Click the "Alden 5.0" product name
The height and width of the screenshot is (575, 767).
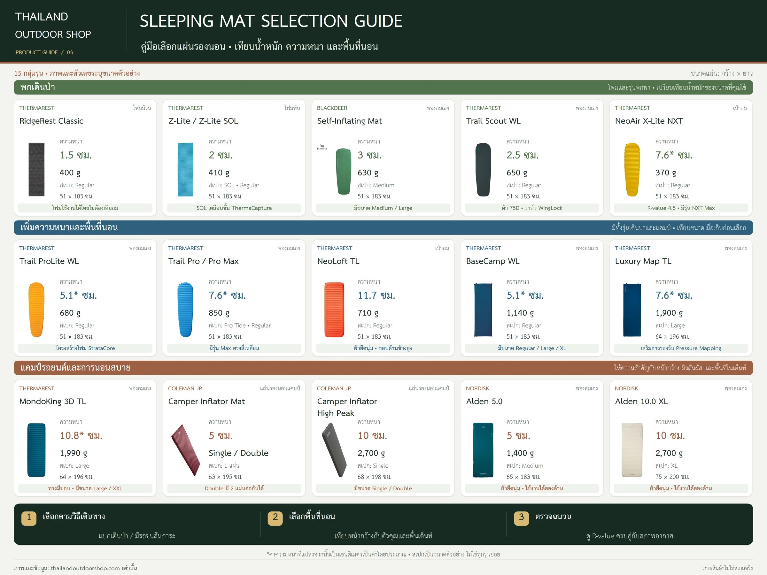pyautogui.click(x=484, y=401)
